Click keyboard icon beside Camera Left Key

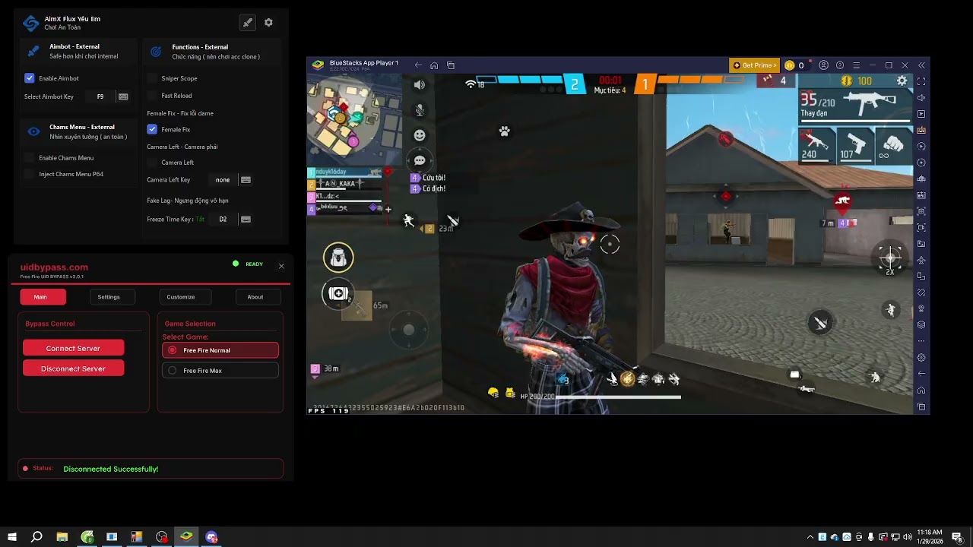pyautogui.click(x=246, y=180)
